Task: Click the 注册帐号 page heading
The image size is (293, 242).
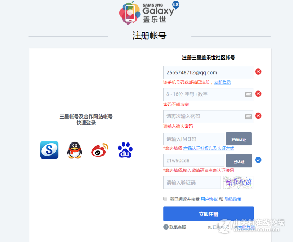Action: [x=149, y=36]
